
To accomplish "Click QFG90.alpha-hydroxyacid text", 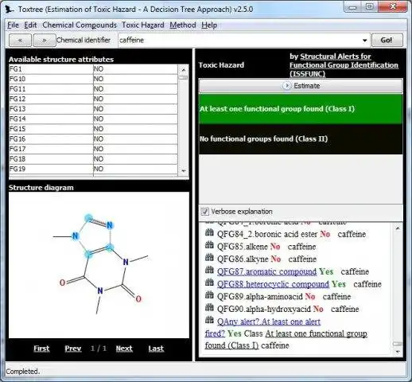I will 263,310.
